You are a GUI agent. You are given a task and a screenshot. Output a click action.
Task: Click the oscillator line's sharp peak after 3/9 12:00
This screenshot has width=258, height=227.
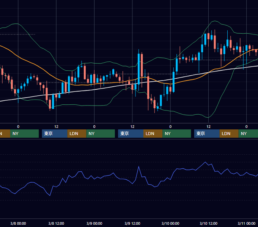click(x=139, y=166)
